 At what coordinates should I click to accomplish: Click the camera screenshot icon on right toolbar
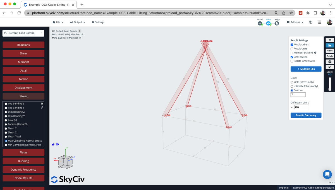point(330,61)
